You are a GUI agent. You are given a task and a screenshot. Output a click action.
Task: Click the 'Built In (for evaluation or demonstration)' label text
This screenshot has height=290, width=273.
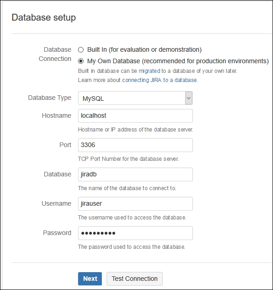[x=145, y=50]
